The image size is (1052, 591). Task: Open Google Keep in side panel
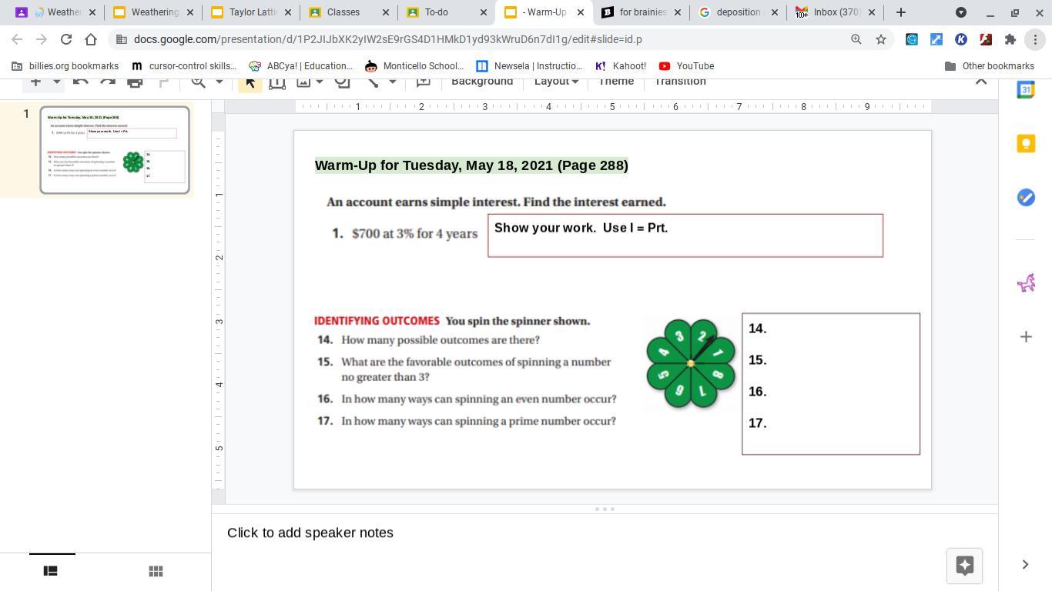coord(1026,144)
